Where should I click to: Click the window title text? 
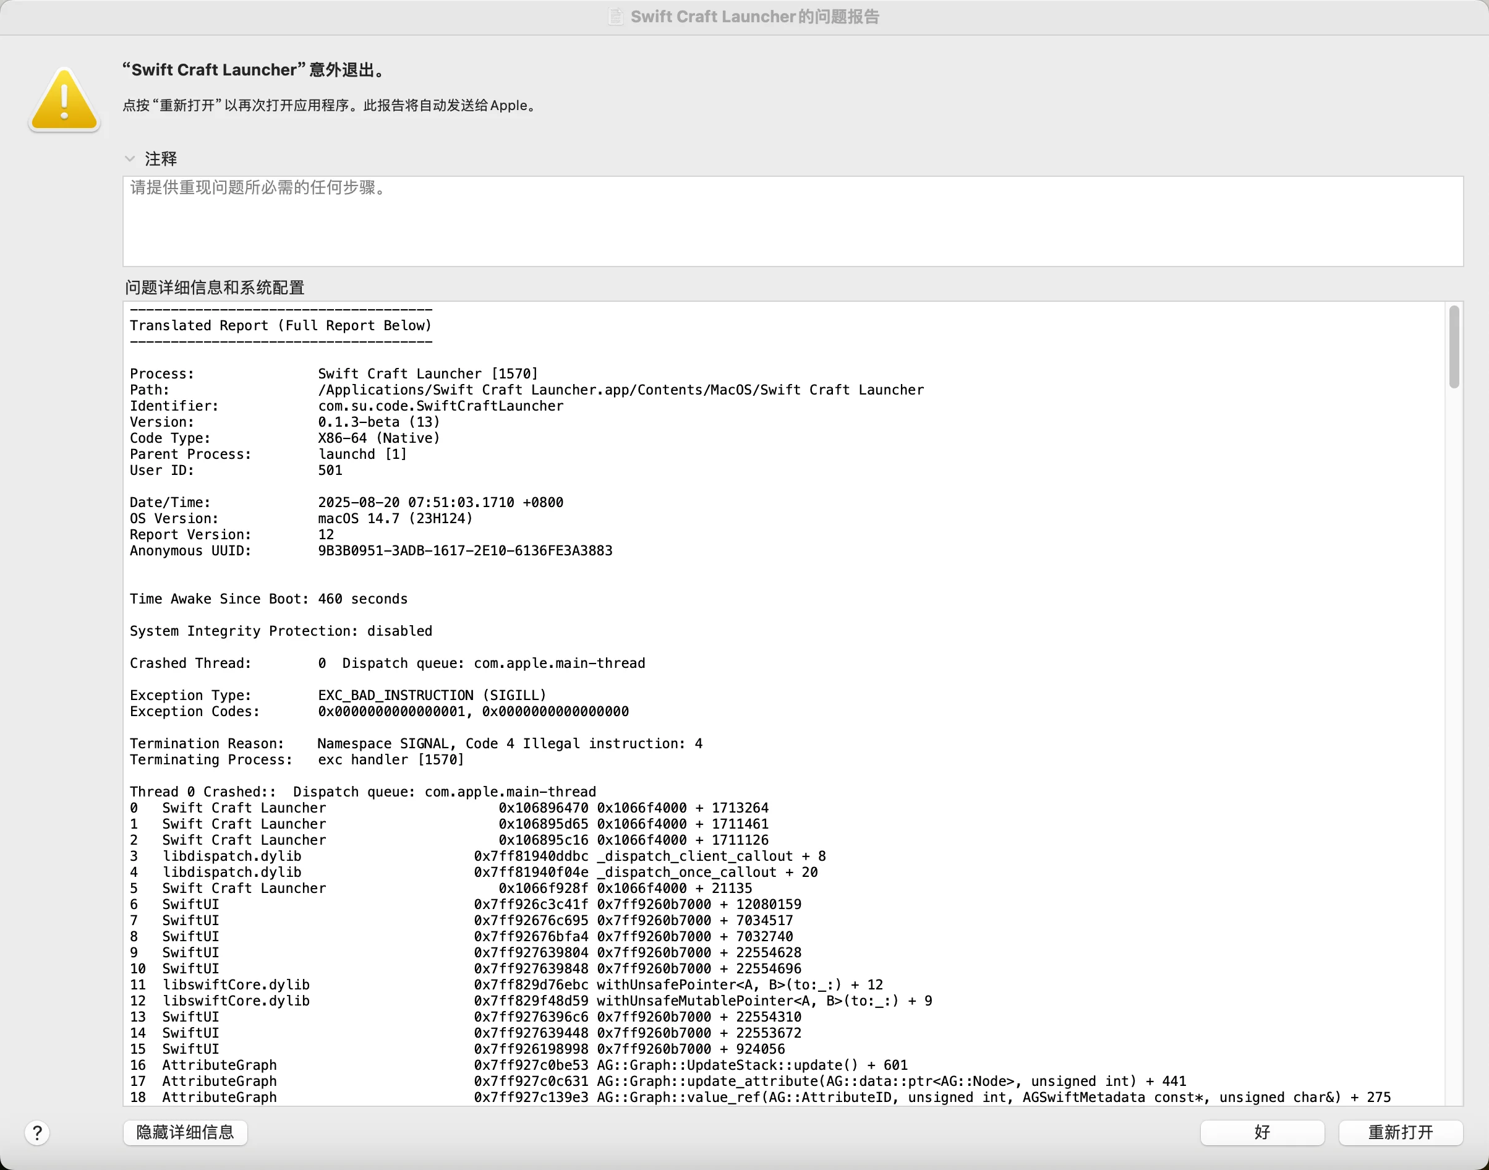[754, 17]
